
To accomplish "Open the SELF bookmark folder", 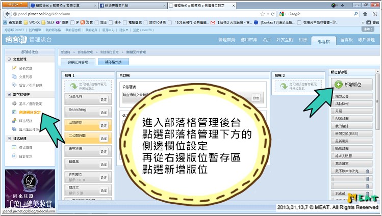I will click(48, 22).
